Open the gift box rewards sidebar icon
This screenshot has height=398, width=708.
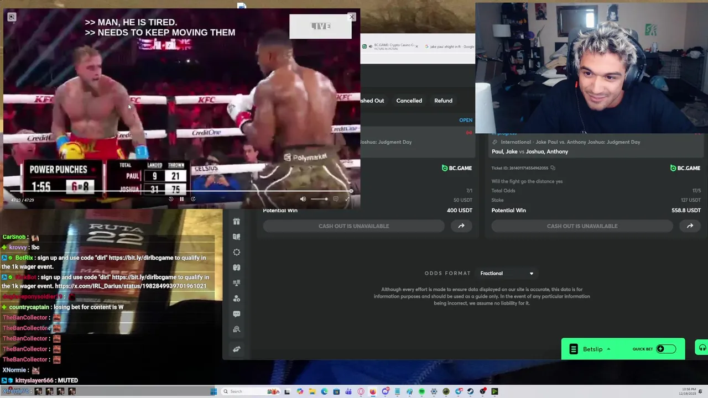(x=237, y=221)
